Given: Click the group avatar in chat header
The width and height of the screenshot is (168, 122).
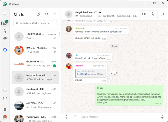Looking at the screenshot, I should pos(69,14).
